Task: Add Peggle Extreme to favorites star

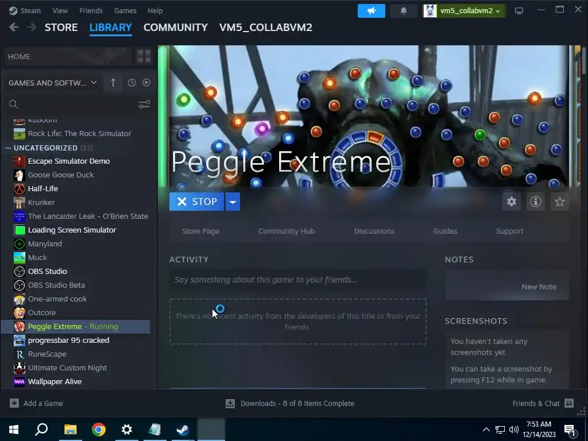Action: (559, 202)
